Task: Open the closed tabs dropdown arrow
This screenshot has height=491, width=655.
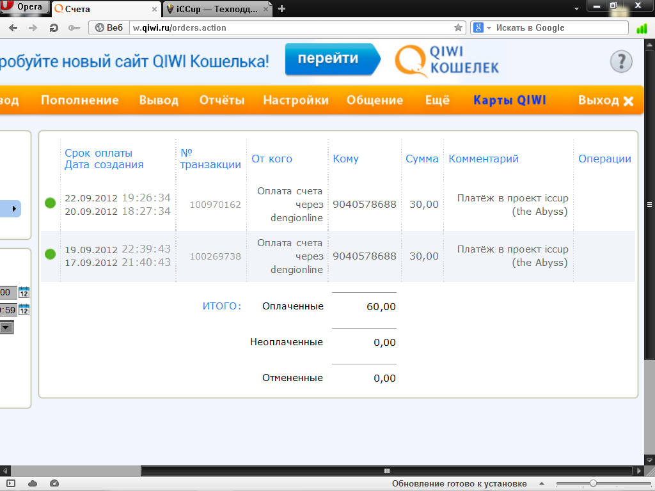Action: [577, 9]
